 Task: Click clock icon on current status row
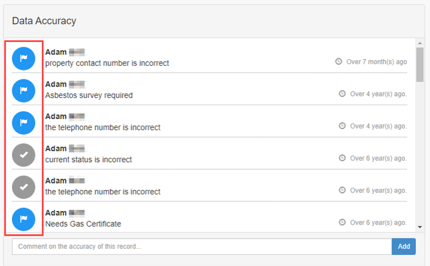(x=342, y=158)
